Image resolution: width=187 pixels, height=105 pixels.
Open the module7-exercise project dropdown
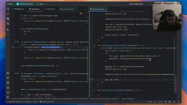[27, 4]
